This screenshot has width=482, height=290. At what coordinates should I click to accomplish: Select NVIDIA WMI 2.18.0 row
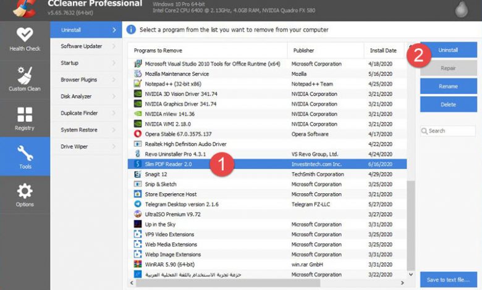pyautogui.click(x=267, y=124)
